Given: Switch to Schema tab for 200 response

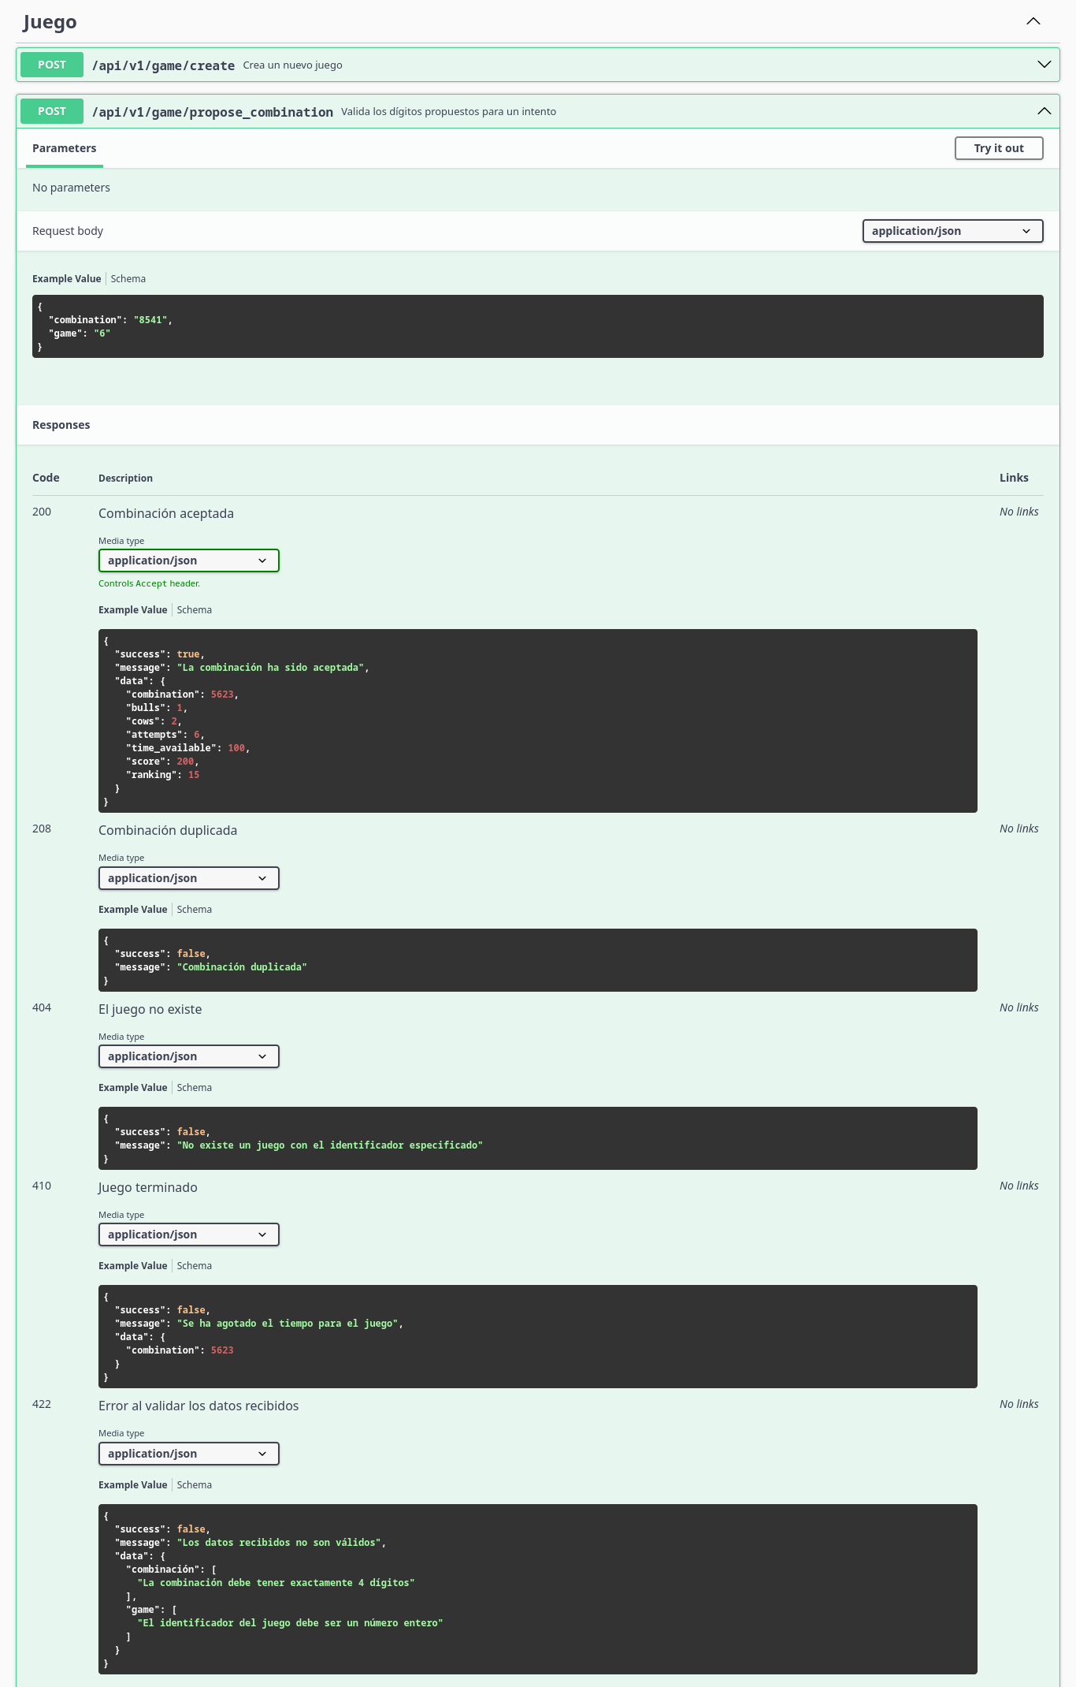Looking at the screenshot, I should (x=195, y=610).
